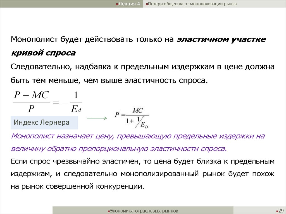Click the price formula P = MC/(1+1/E_D)
Viewport: 286px width, 214px height.
pos(132,118)
